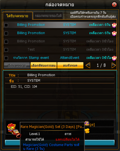Close the mailbox window with red X
The width and height of the screenshot is (120, 151).
click(114, 4)
